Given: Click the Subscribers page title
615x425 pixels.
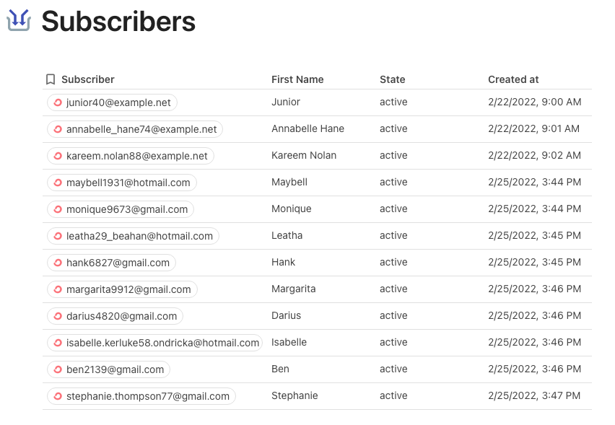Looking at the screenshot, I should click(118, 21).
